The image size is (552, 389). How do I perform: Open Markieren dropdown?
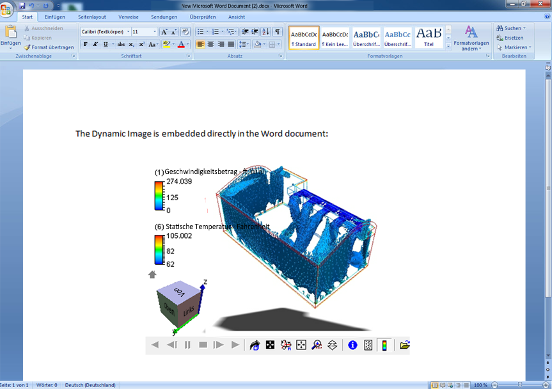(x=514, y=47)
